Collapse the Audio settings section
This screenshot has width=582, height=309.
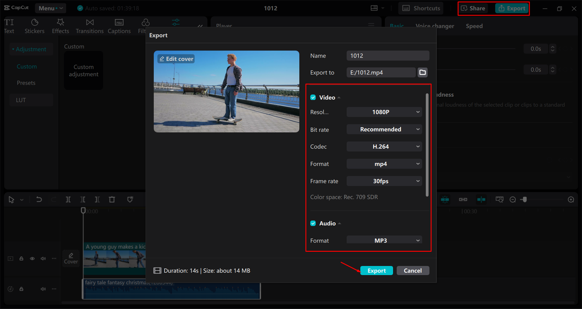click(339, 224)
